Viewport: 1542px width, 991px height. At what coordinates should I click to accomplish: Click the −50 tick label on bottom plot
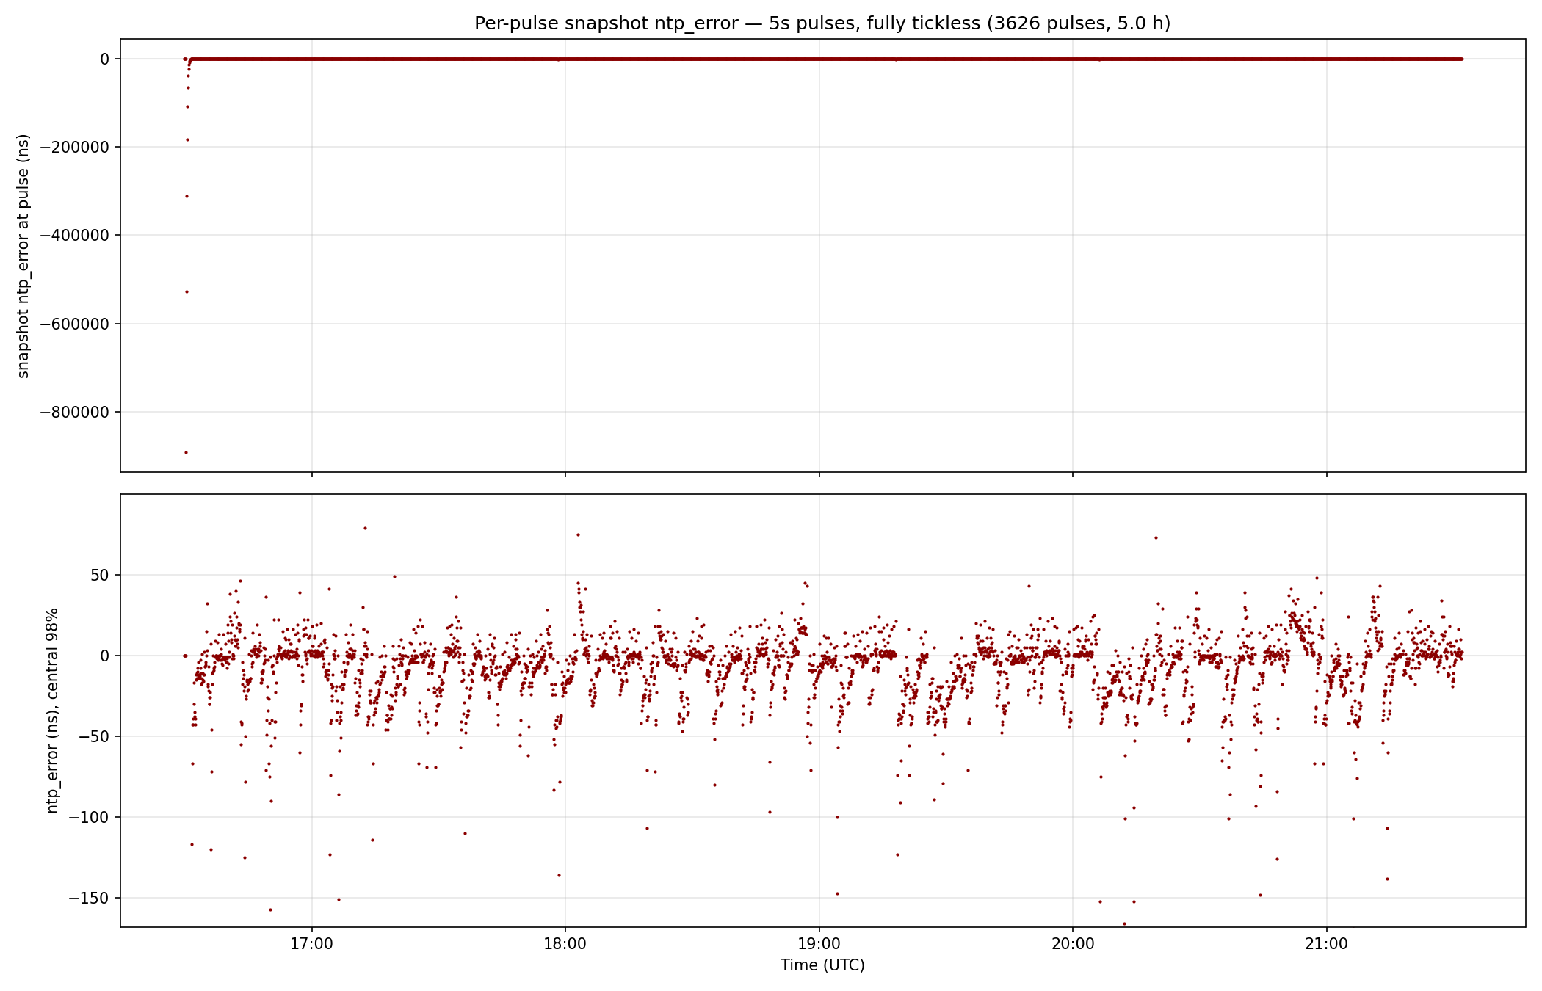click(93, 736)
